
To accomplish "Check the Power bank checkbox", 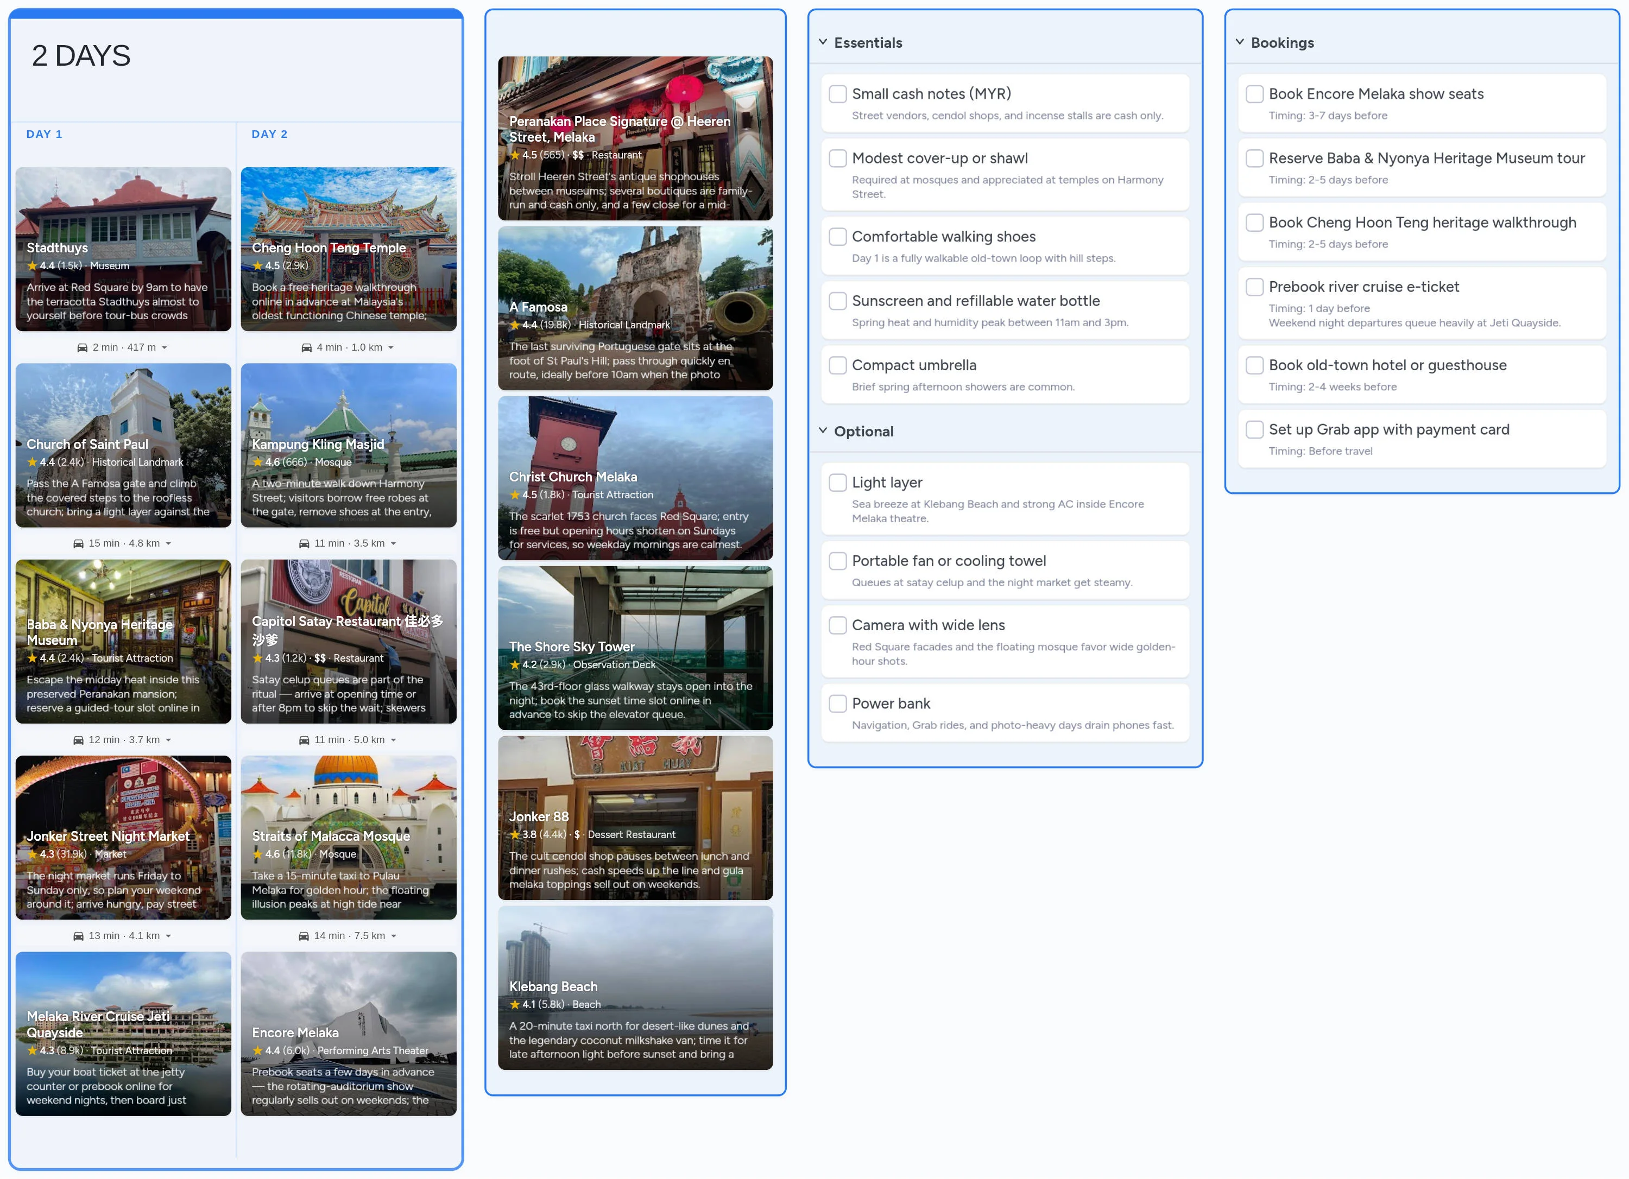I will click(x=837, y=703).
